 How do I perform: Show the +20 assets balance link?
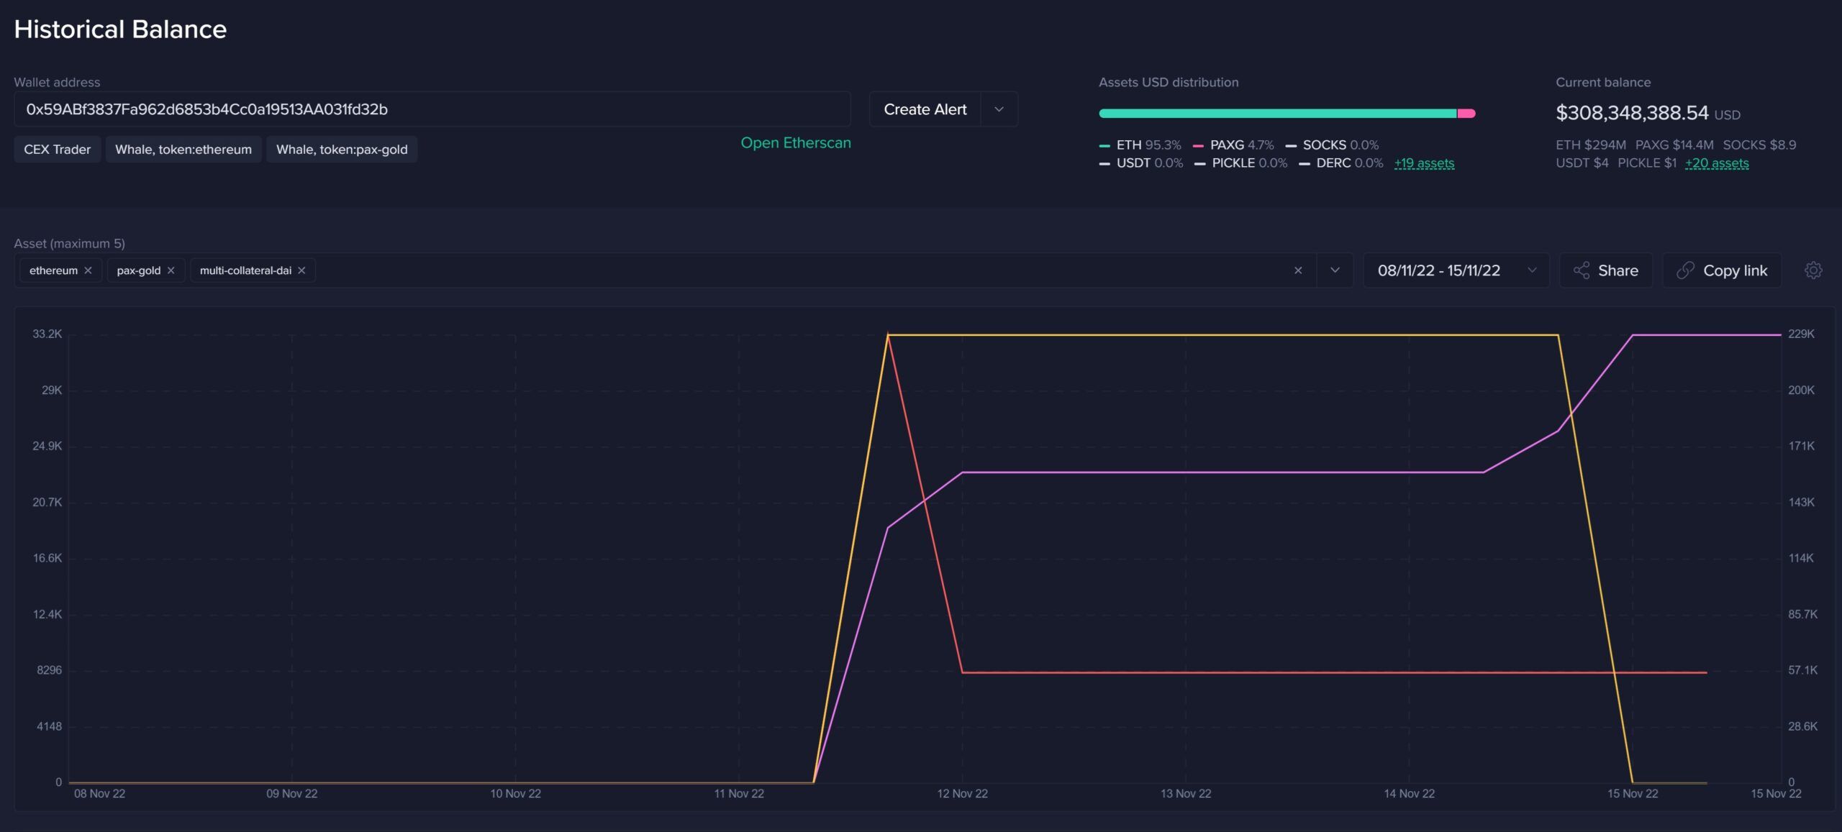[1716, 163]
